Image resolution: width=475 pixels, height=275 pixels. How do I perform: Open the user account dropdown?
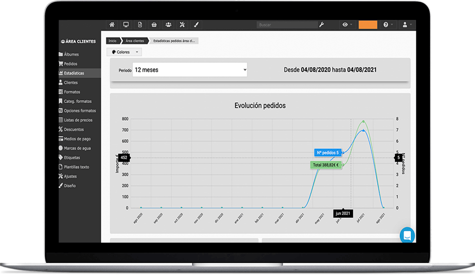tap(407, 25)
